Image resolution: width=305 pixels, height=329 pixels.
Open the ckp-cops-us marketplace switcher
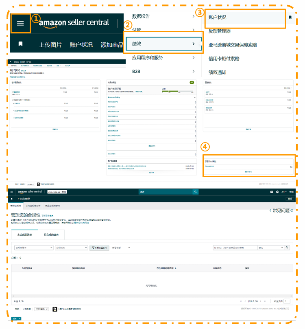57,192
